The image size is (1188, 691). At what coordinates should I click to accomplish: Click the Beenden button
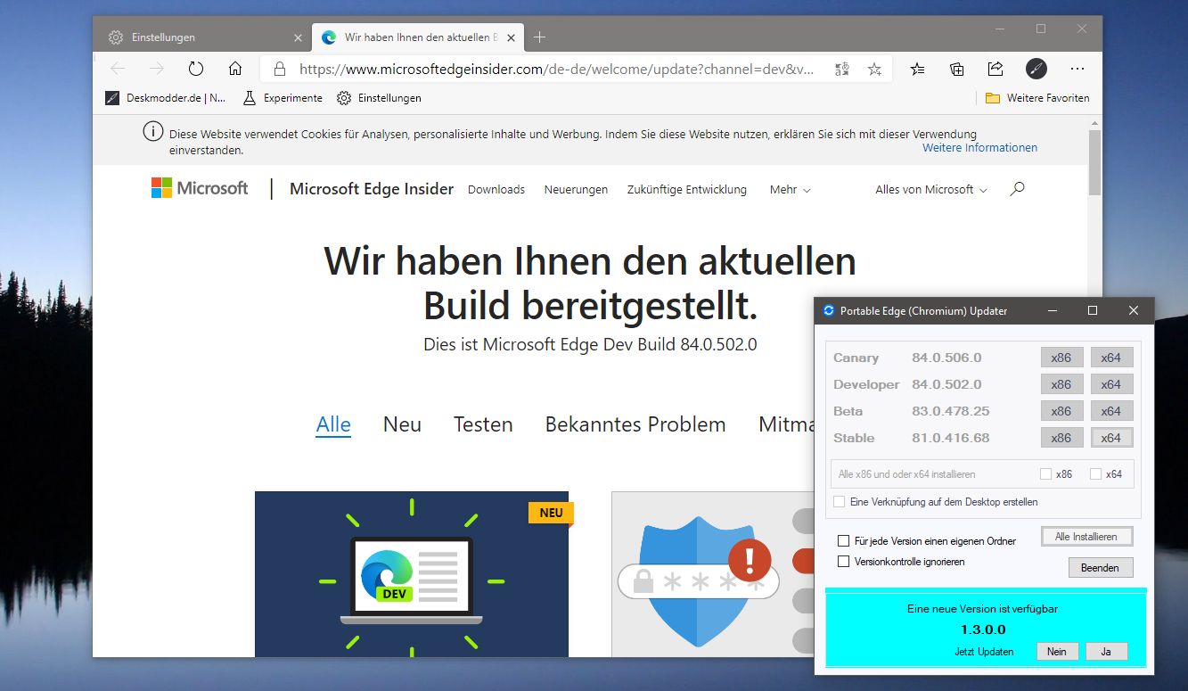tap(1100, 567)
